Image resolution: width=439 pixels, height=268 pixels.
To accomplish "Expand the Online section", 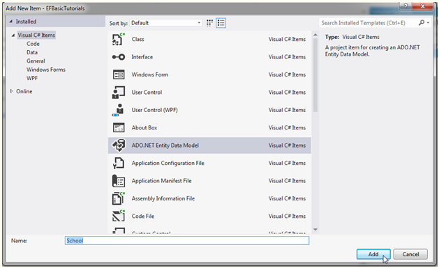I will tap(11, 91).
